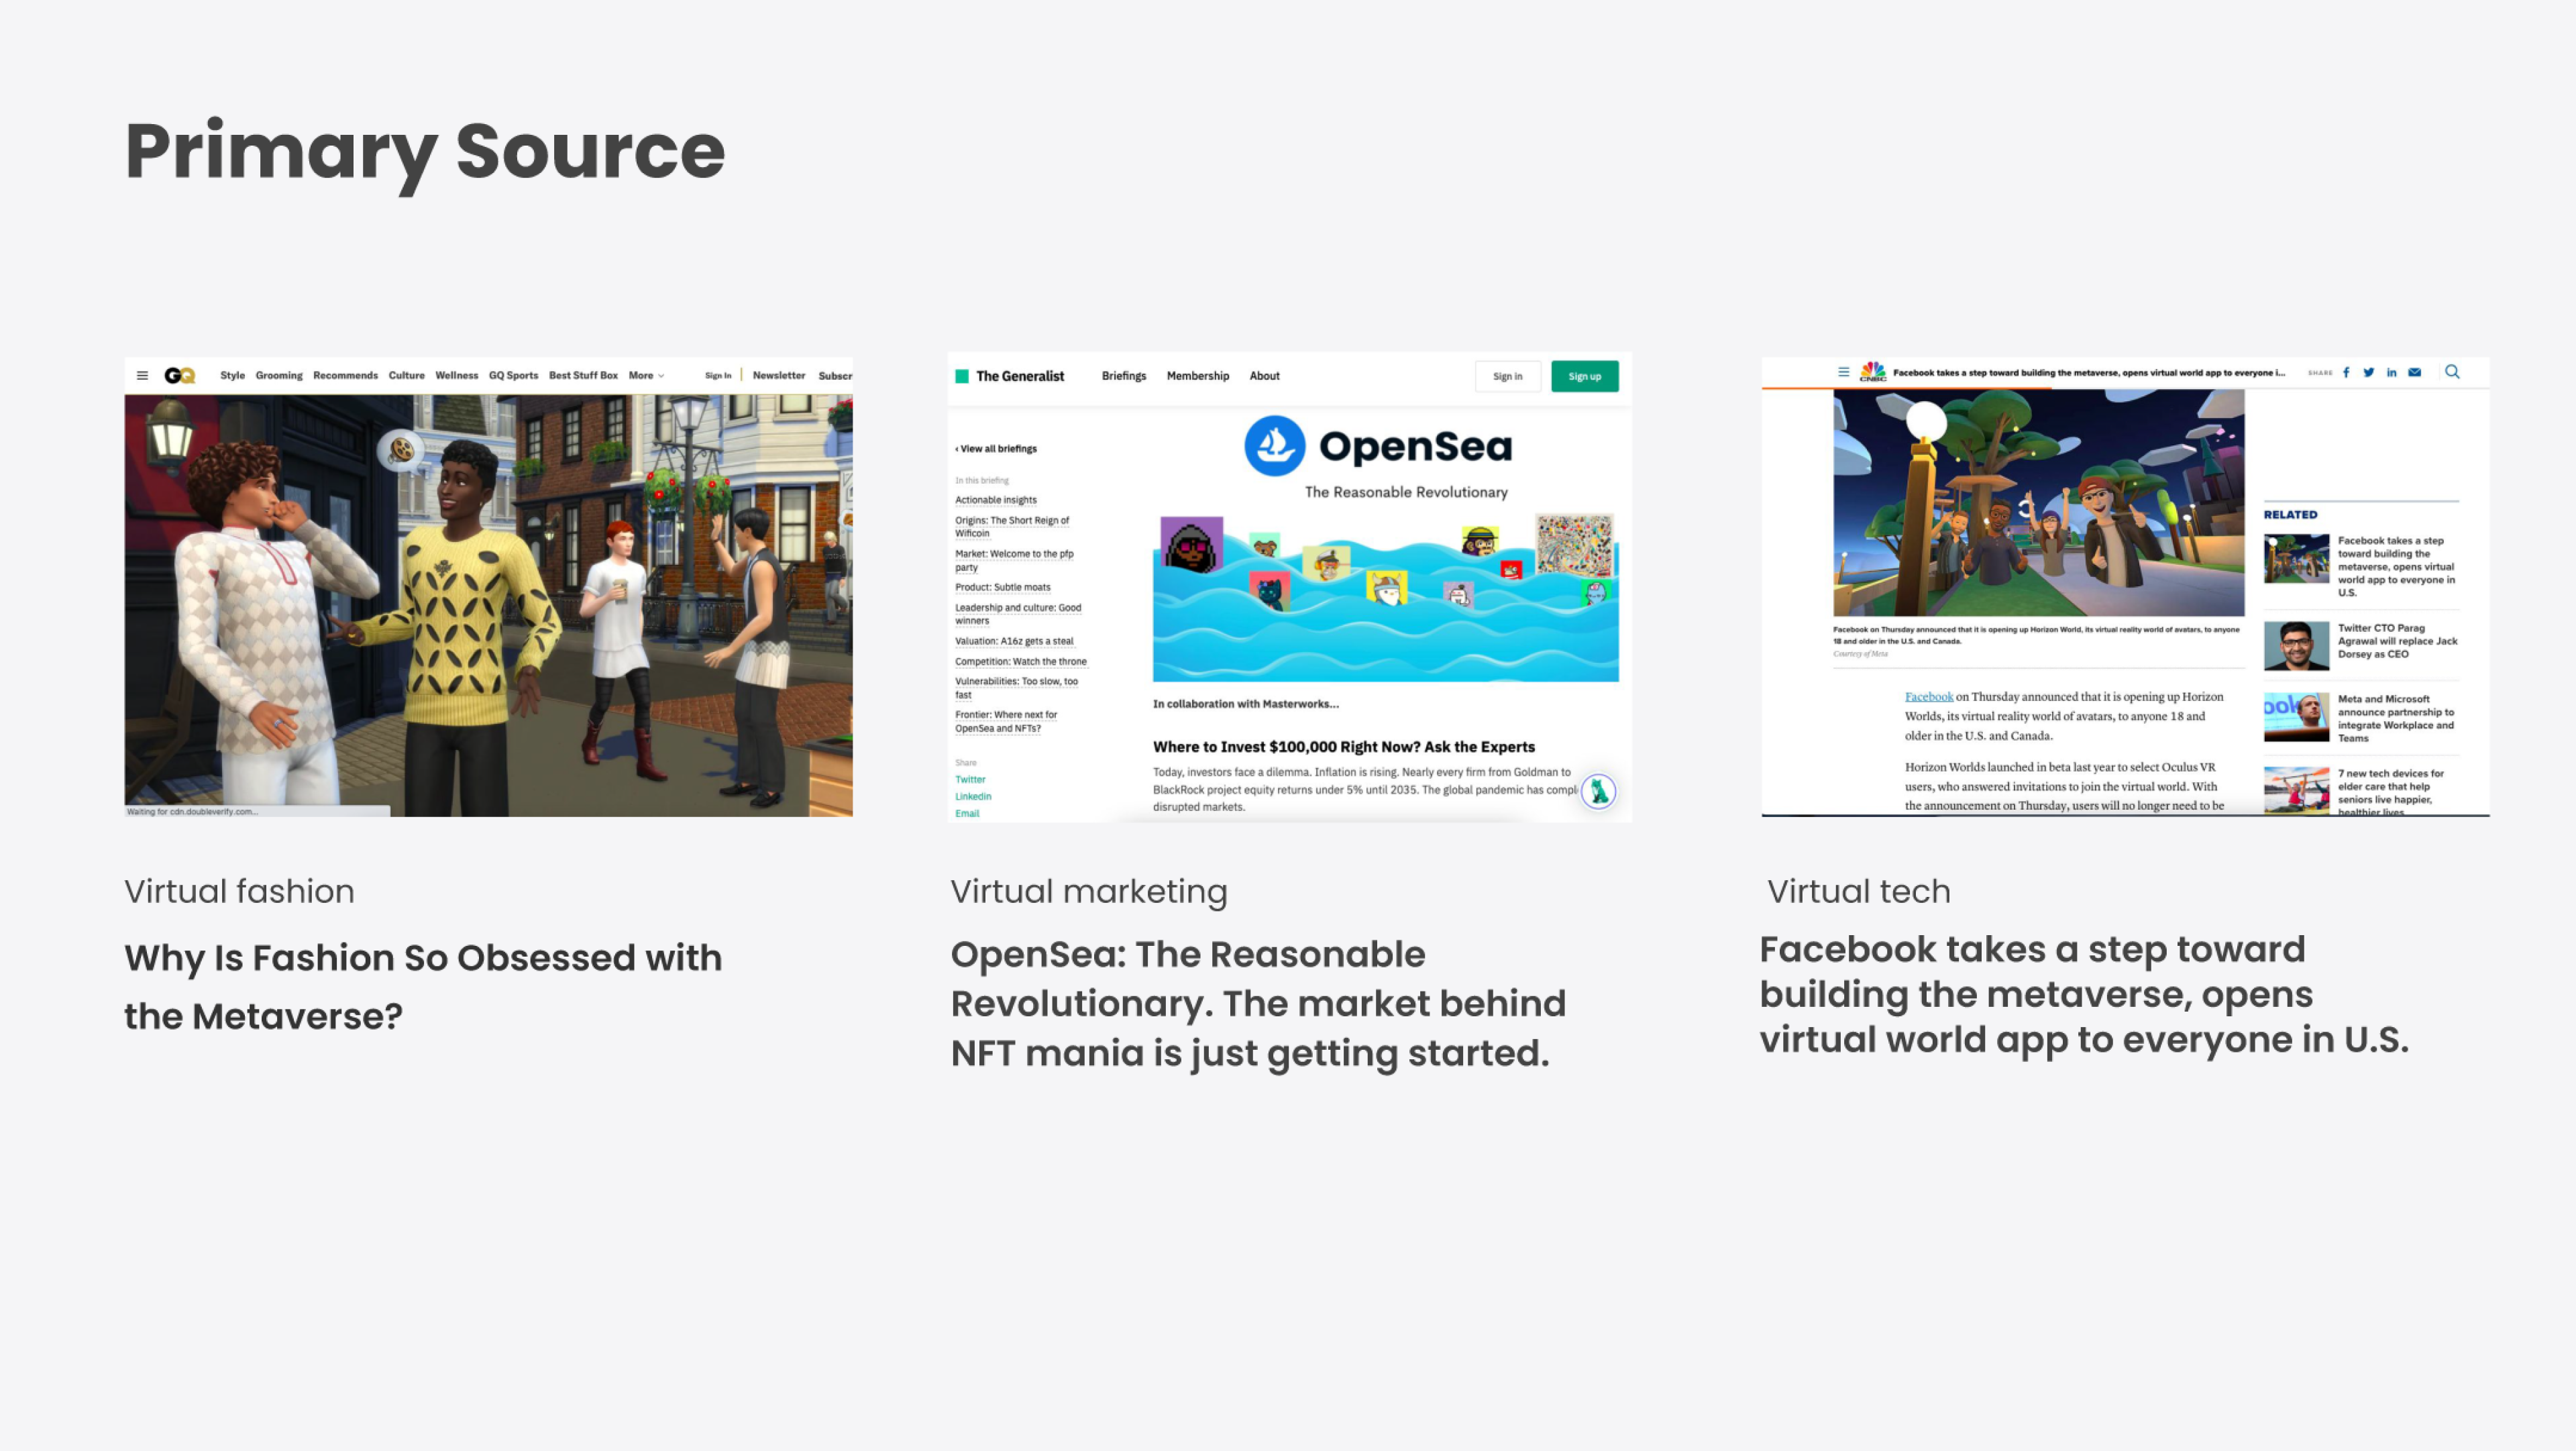Expand the GQ More dropdown
The width and height of the screenshot is (2576, 1451).
pos(646,376)
